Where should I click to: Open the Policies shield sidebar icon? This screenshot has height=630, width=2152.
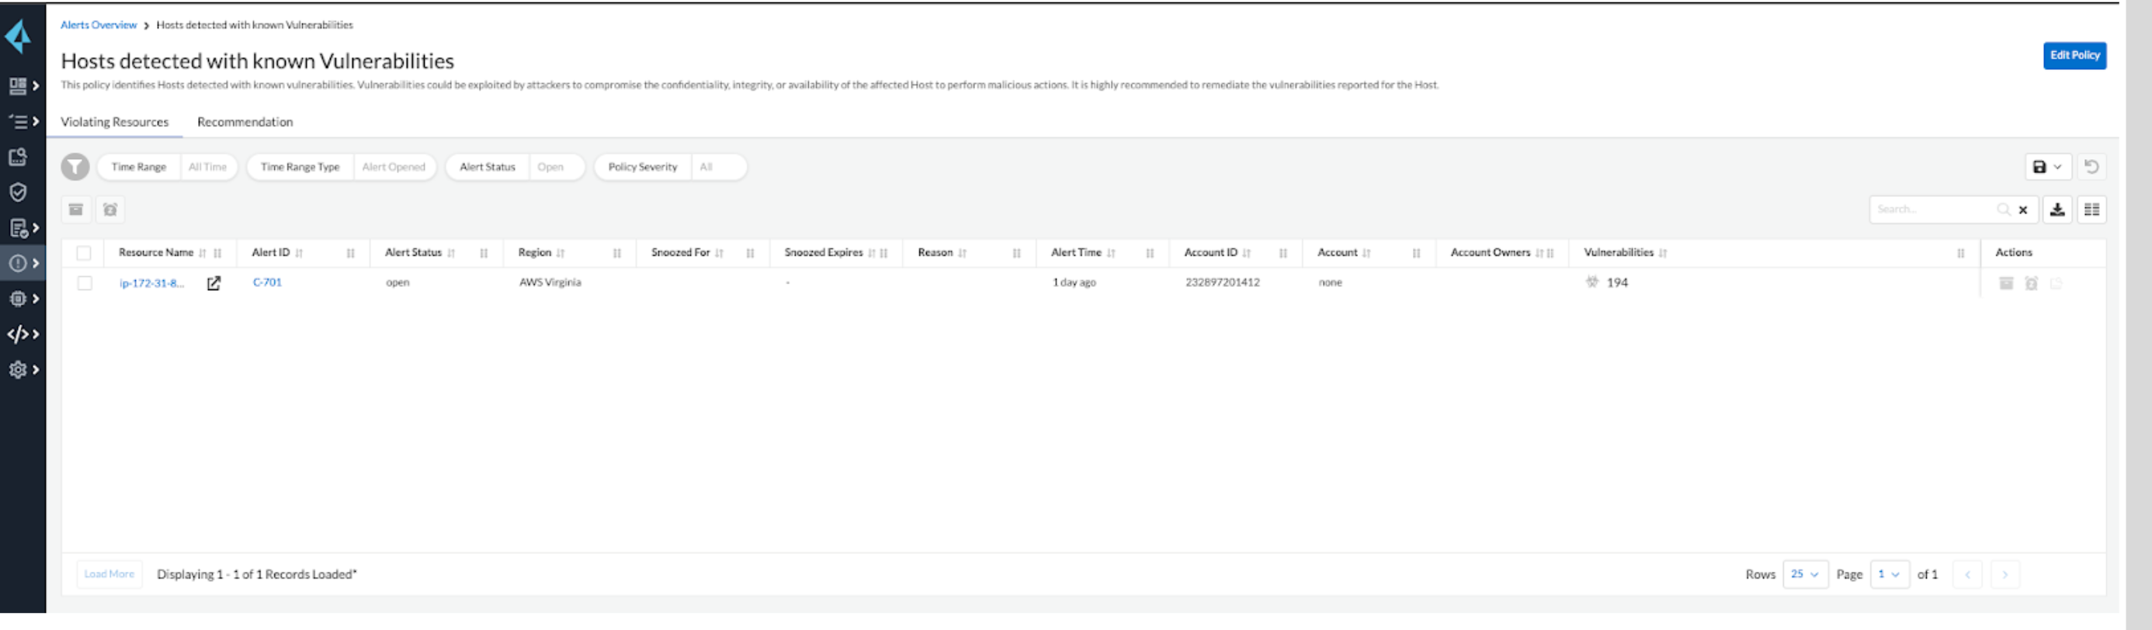pyautogui.click(x=18, y=192)
